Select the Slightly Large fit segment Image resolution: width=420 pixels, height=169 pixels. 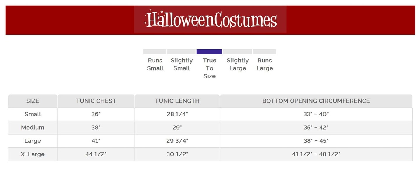tap(237, 52)
